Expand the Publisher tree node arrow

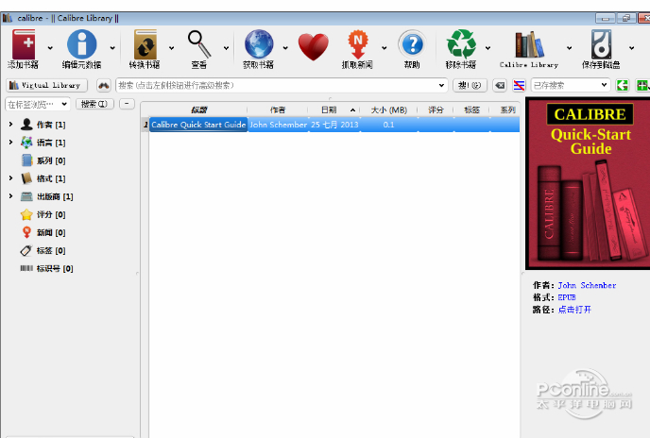pyautogui.click(x=10, y=196)
